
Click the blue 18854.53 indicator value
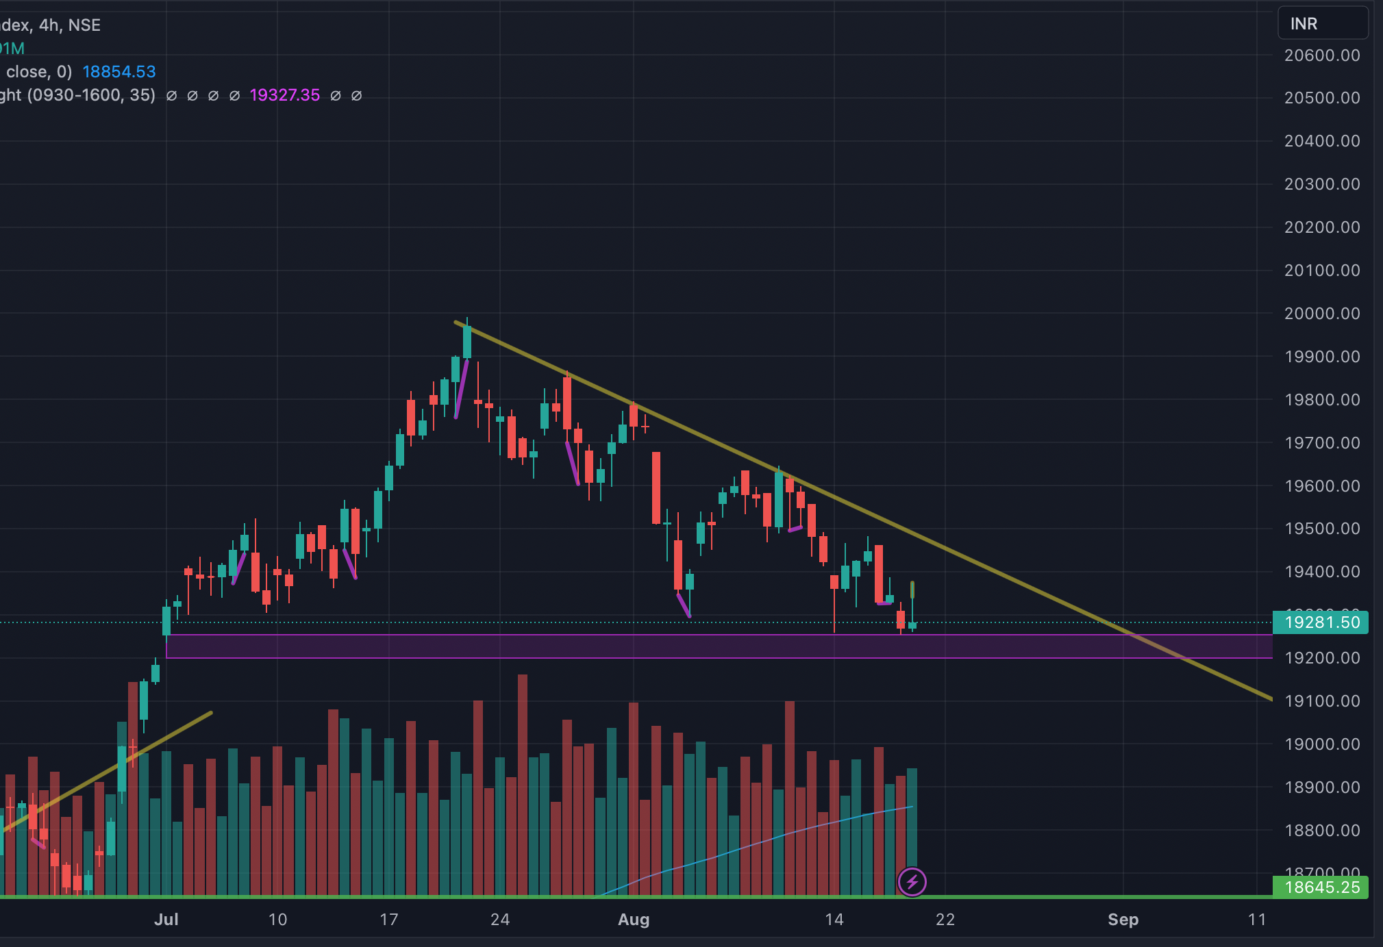(119, 72)
